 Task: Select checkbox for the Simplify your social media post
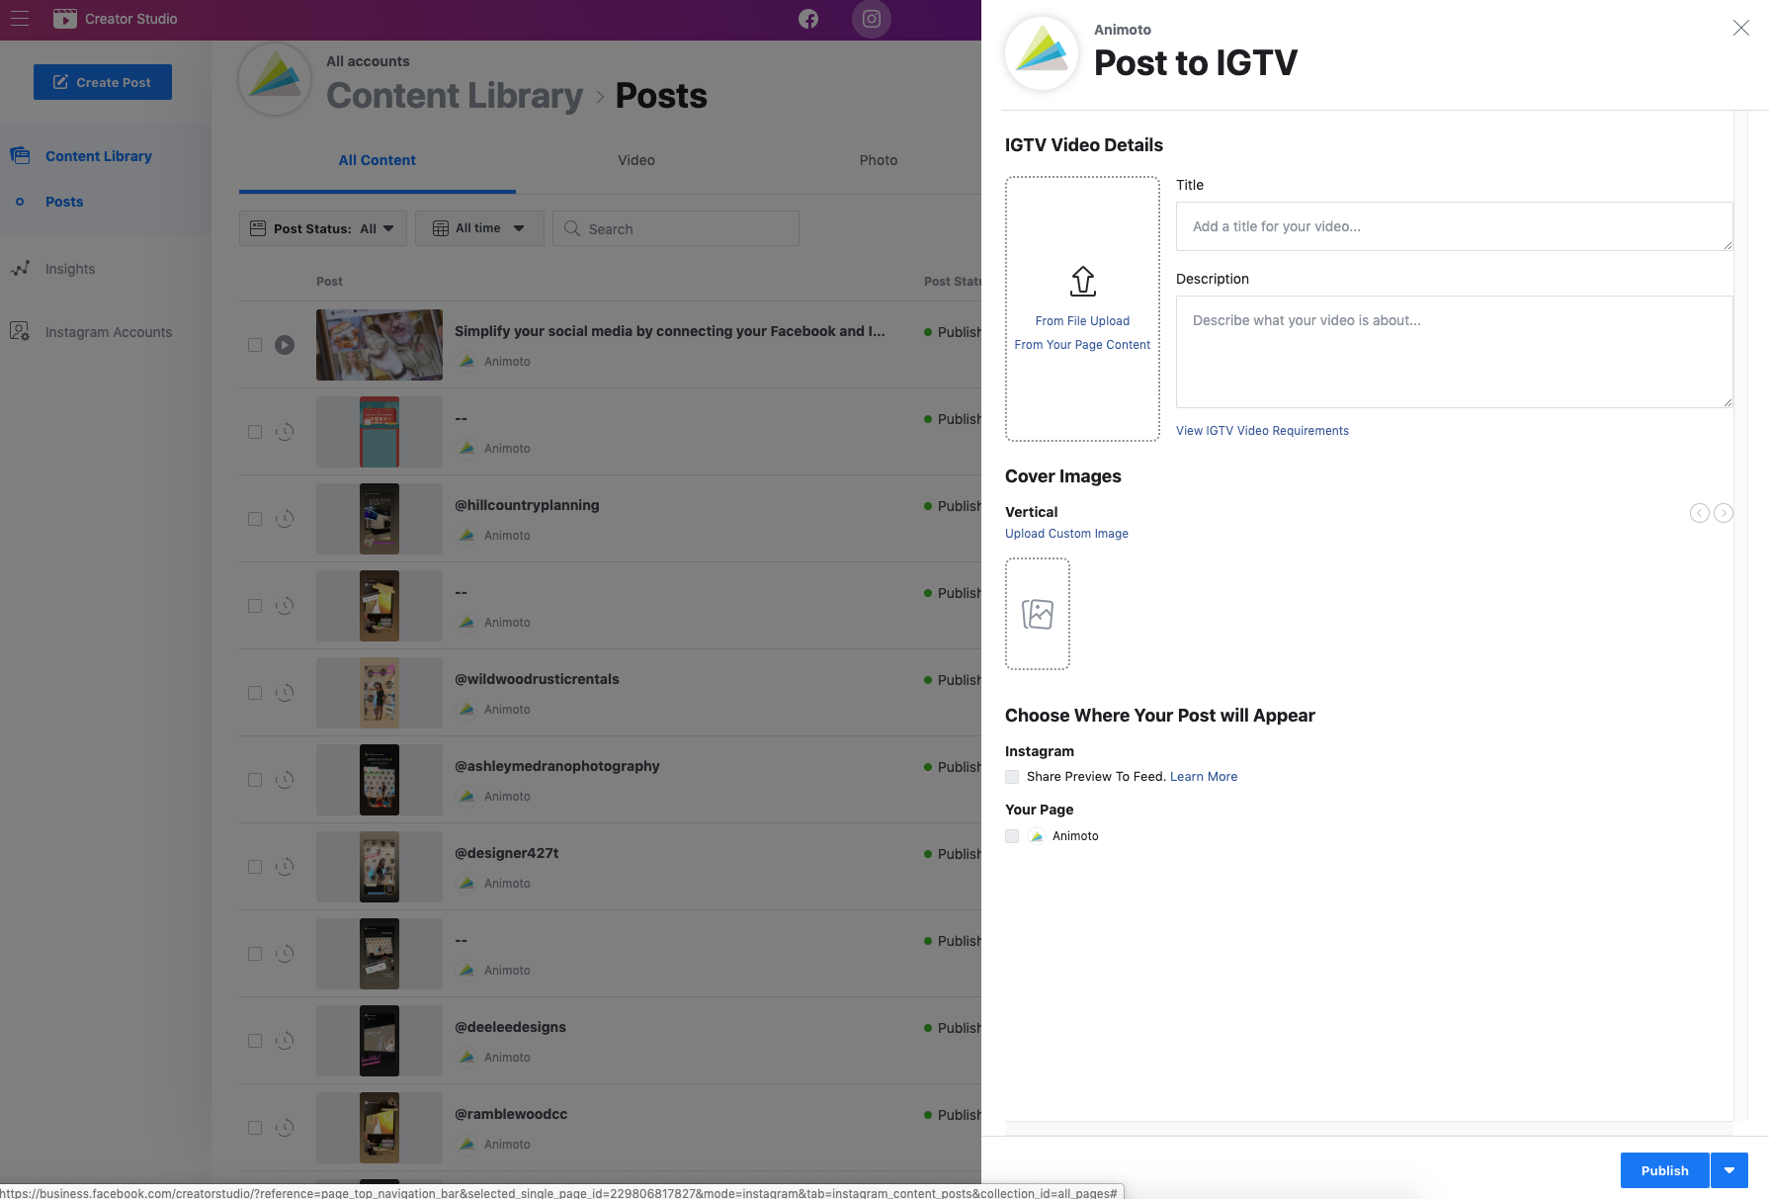(255, 345)
